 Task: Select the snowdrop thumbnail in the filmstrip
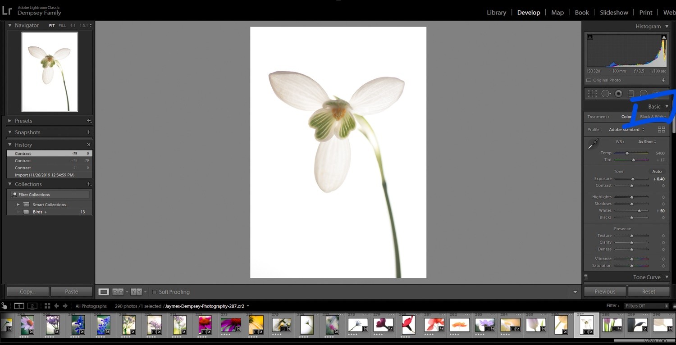[586, 324]
